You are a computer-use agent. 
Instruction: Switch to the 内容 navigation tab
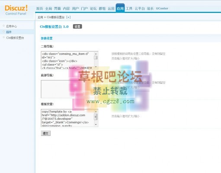pos(66,9)
